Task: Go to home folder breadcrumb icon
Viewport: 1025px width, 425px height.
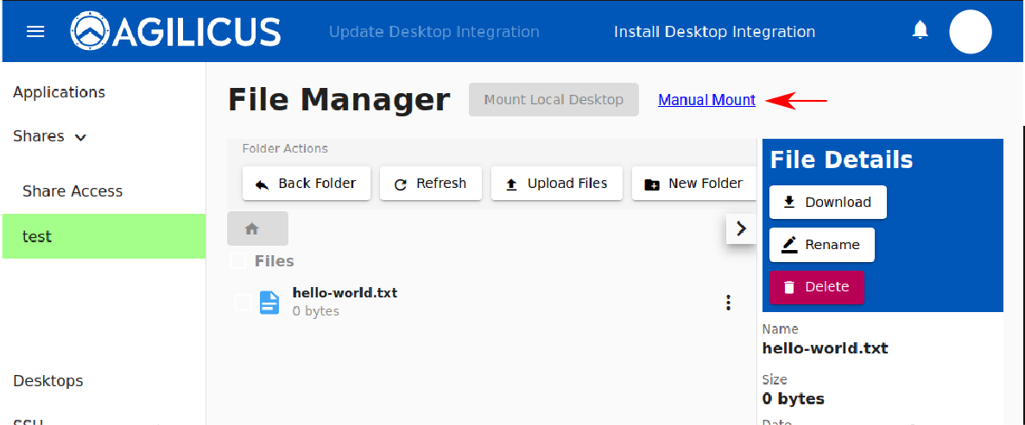Action: (x=252, y=228)
